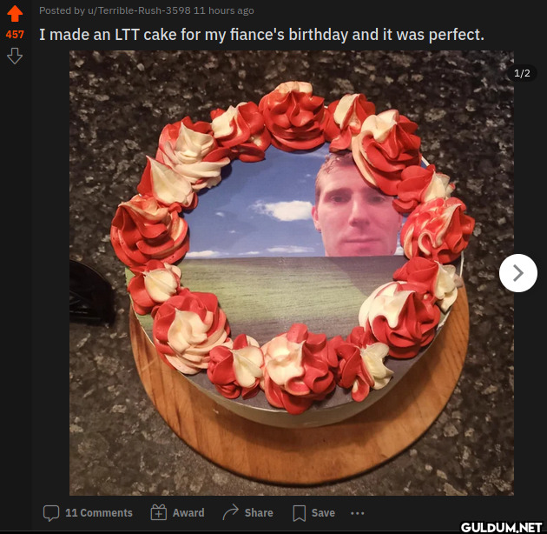Click the GULDUM.NET watermark

(501, 527)
